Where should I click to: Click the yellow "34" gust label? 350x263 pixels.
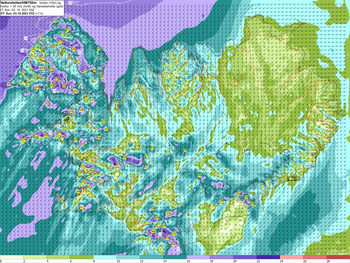(x=33, y=49)
